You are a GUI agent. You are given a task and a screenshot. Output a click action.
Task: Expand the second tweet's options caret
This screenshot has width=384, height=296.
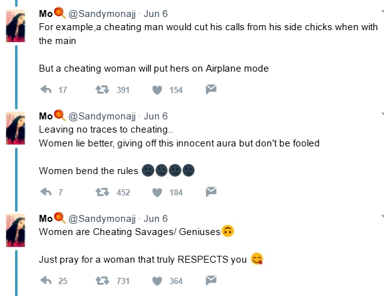coord(381,114)
